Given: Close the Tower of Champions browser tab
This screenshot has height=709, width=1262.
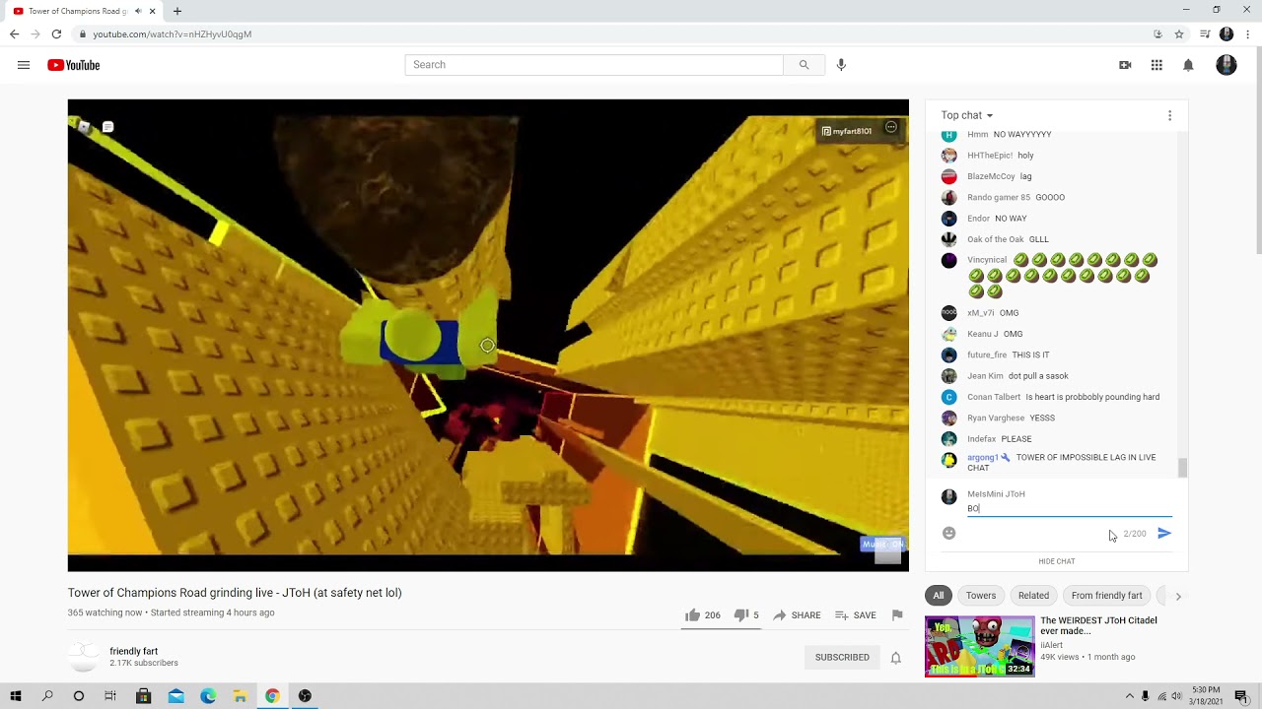Looking at the screenshot, I should click(x=153, y=11).
